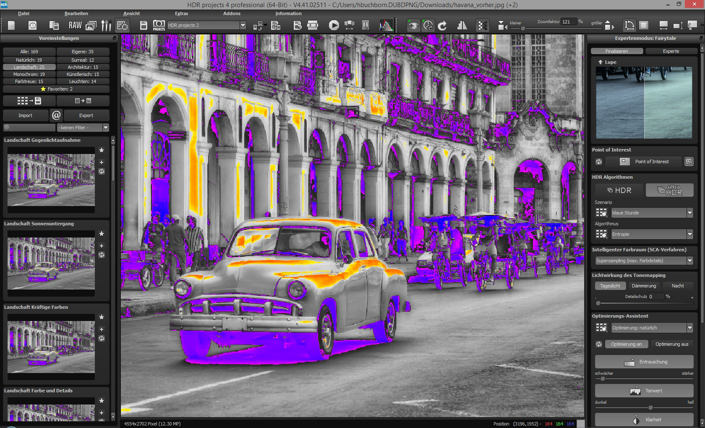
Task: Click the camera PROJECTS icon
Action: point(159,25)
